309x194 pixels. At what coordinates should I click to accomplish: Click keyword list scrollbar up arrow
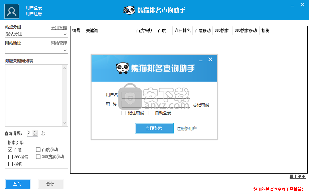(x=64, y=68)
